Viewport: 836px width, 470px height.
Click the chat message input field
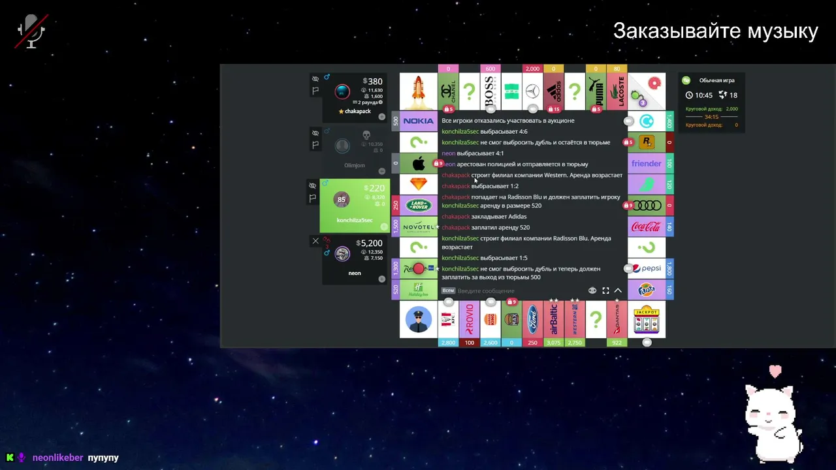[521, 290]
